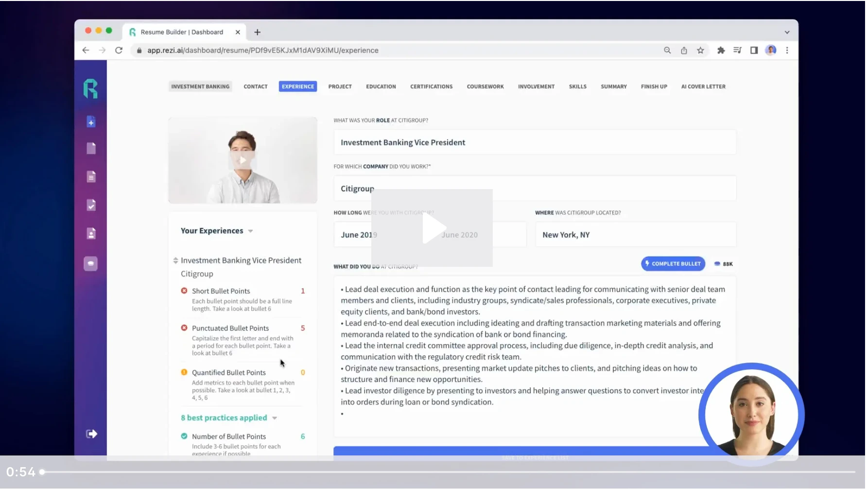
Task: Click the logout arrow icon in sidebar
Action: point(91,434)
